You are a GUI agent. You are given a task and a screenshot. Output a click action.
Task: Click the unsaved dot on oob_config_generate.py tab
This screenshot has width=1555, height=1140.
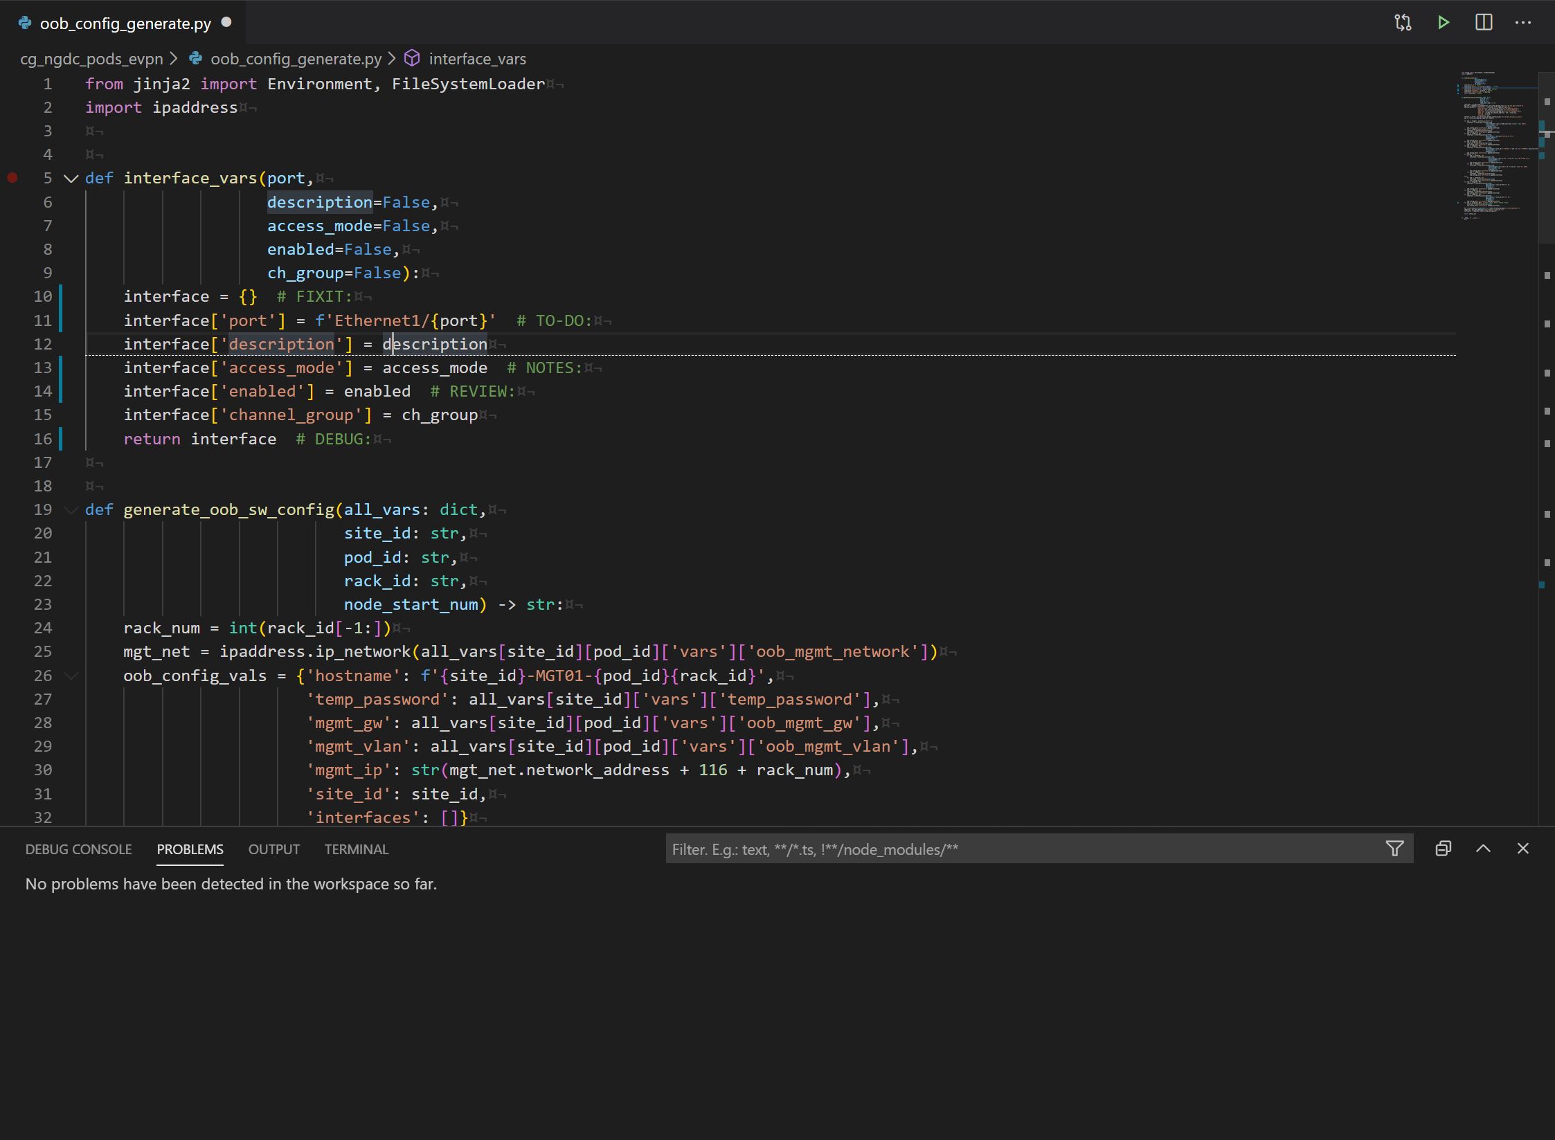click(226, 23)
